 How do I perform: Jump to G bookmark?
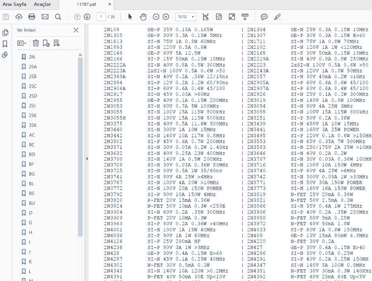[x=31, y=223]
